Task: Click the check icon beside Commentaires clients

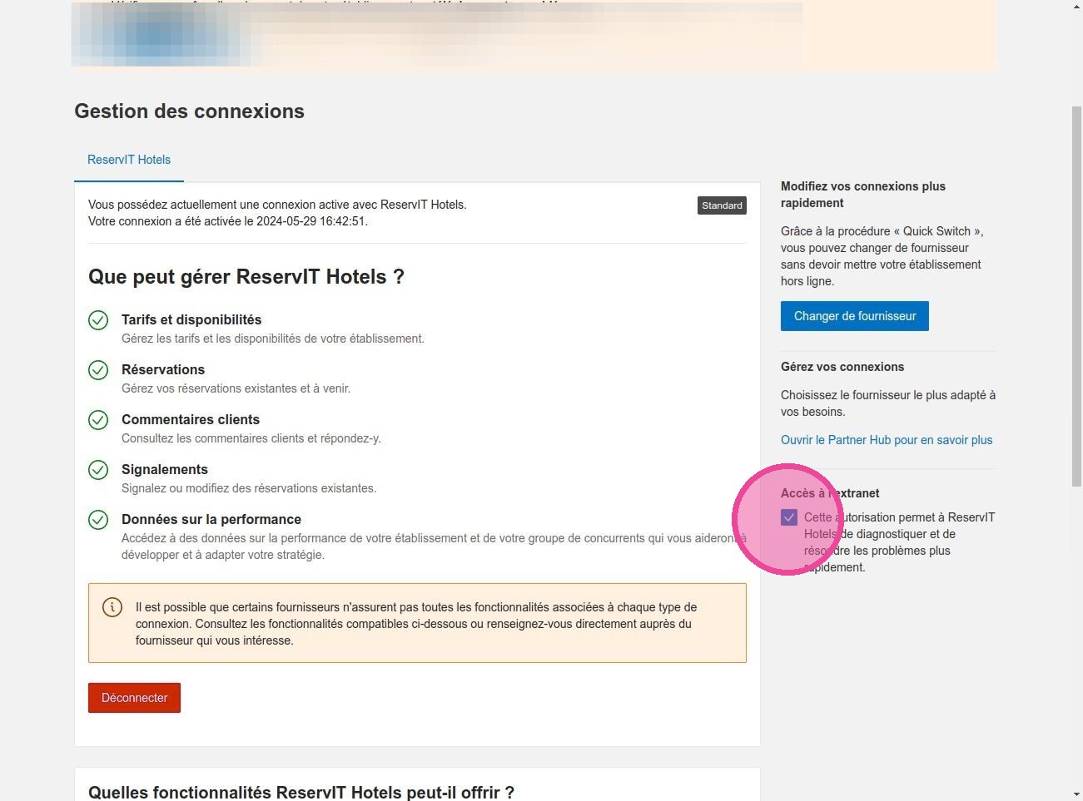Action: [x=98, y=420]
